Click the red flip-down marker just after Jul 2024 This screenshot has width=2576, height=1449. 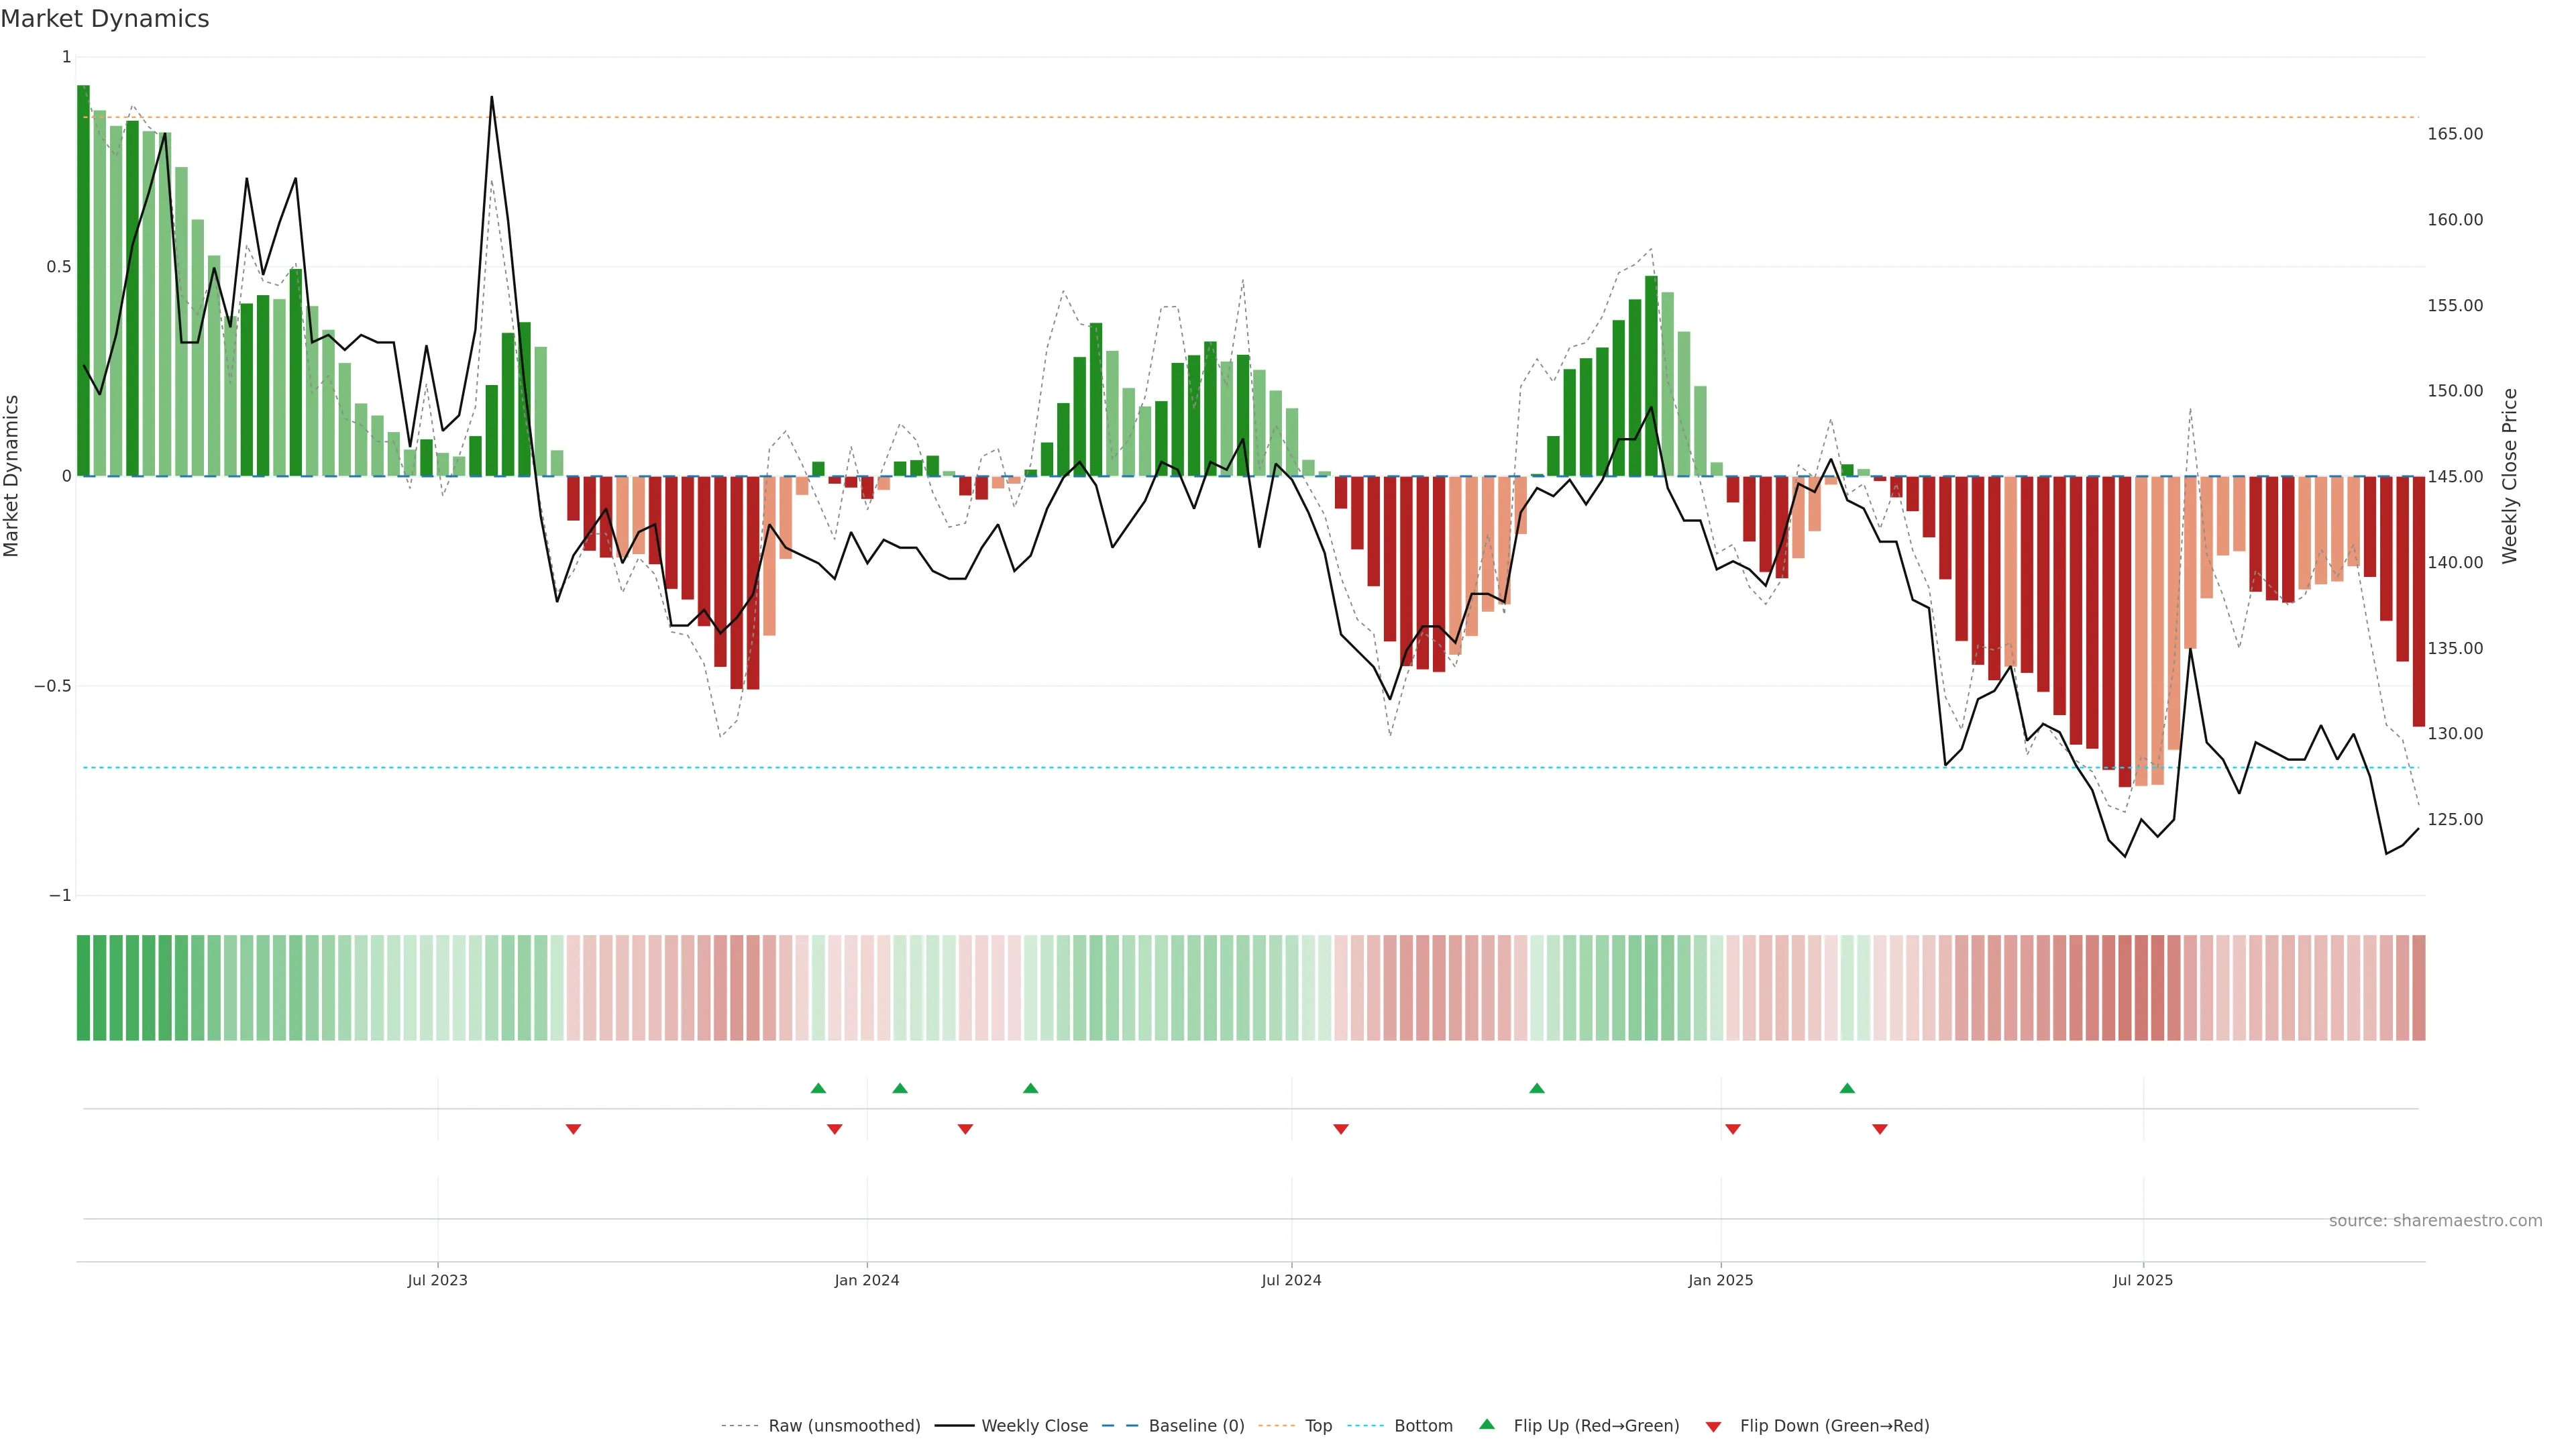pyautogui.click(x=1341, y=1129)
